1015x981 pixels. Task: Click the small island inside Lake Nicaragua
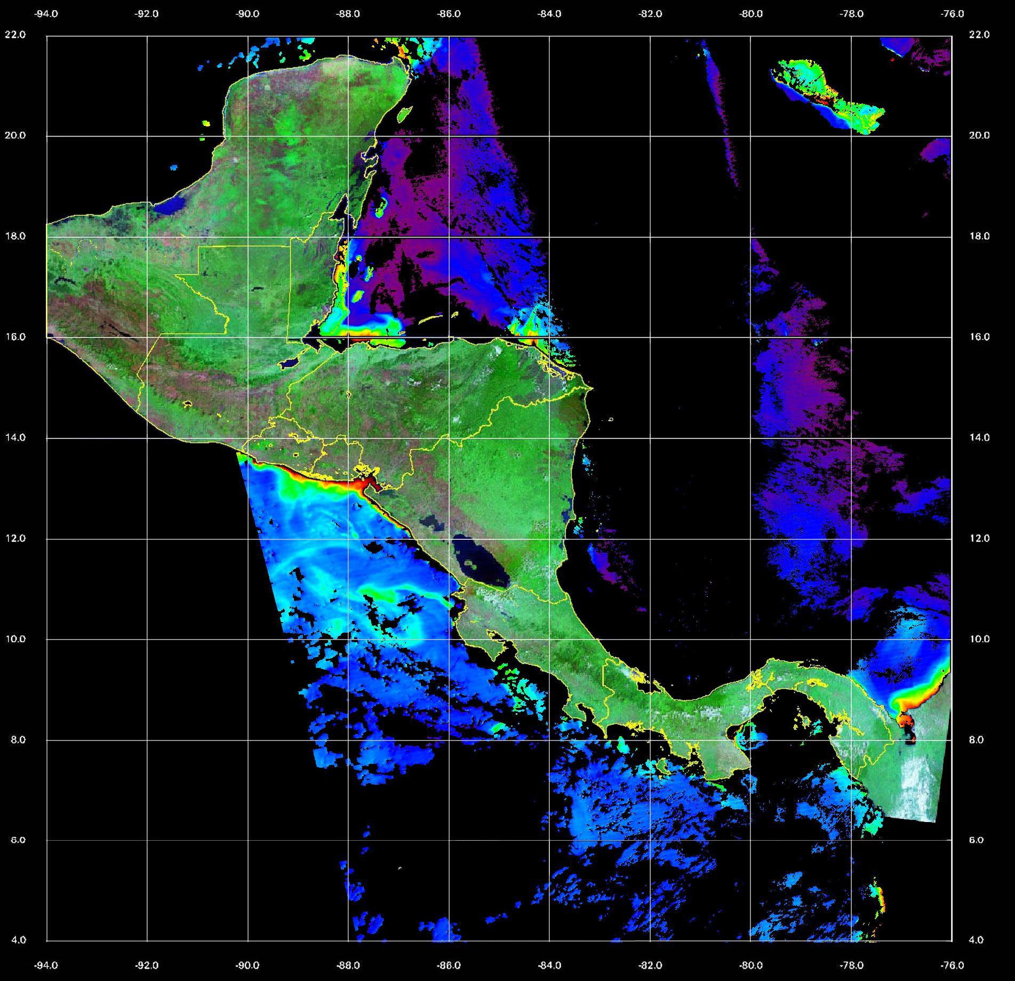click(x=471, y=564)
